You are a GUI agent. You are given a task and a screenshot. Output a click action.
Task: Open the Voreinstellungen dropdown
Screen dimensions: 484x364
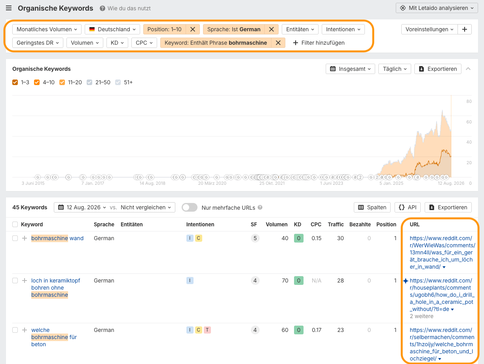[429, 29]
